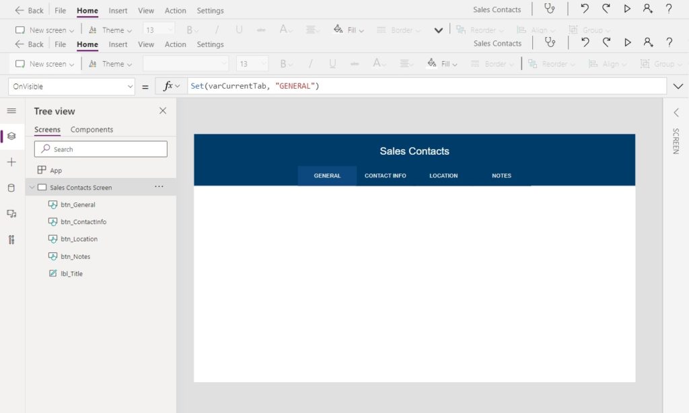The image size is (689, 413).
Task: Undo the last change
Action: 585,42
